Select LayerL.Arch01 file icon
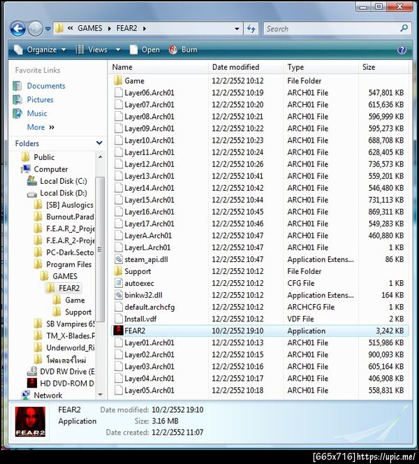Screen dimensions: 419x464 point(118,247)
